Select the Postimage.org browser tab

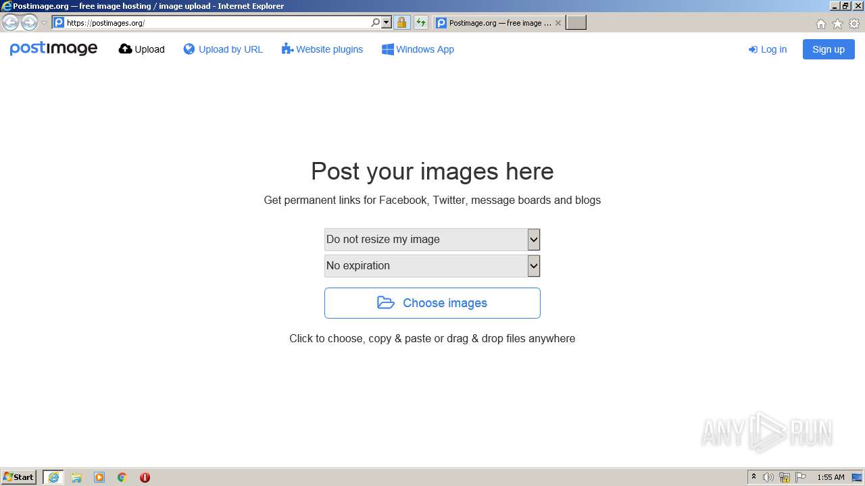[x=497, y=23]
